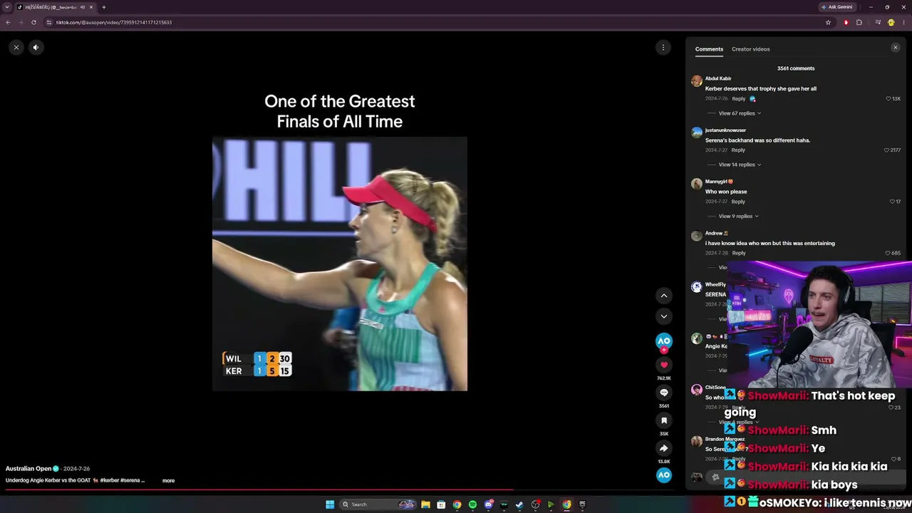Expand View 67 replies under Abdul Kabir

(x=740, y=113)
